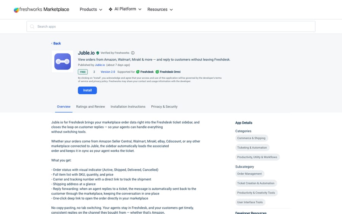Click the '(about 7 days ago)' text

click(118, 65)
